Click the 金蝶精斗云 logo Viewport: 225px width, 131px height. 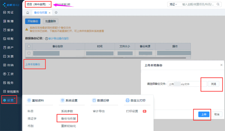click(11, 5)
